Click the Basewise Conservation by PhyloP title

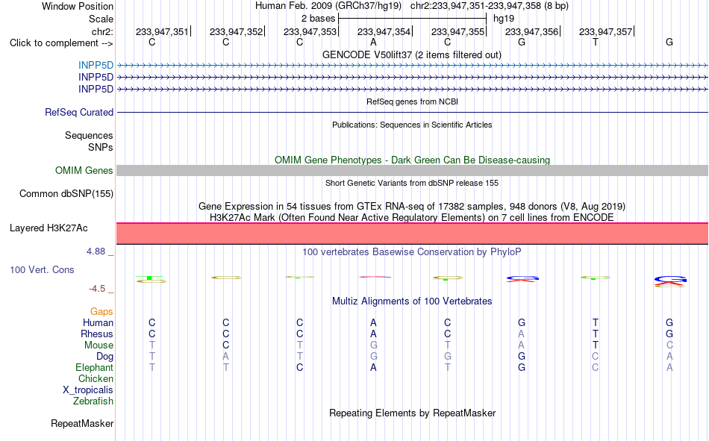coord(411,252)
